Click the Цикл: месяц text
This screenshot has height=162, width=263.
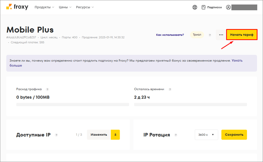(49, 37)
